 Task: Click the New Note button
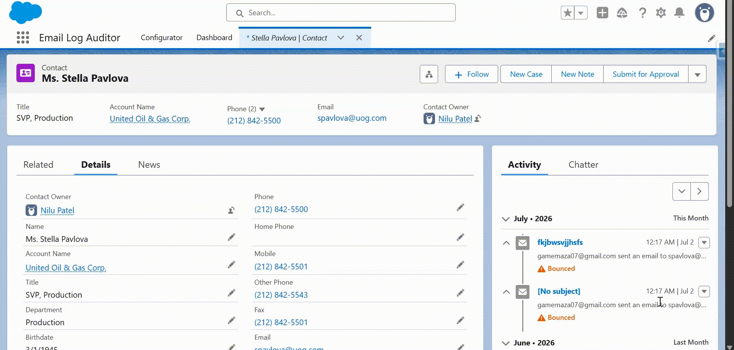click(x=577, y=74)
